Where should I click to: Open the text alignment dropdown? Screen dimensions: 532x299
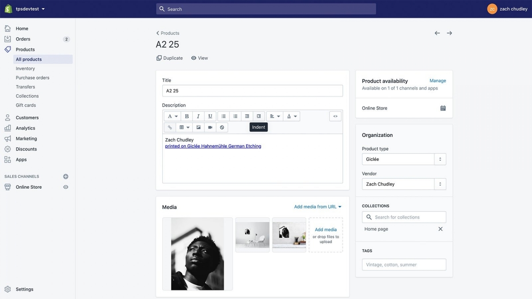274,116
